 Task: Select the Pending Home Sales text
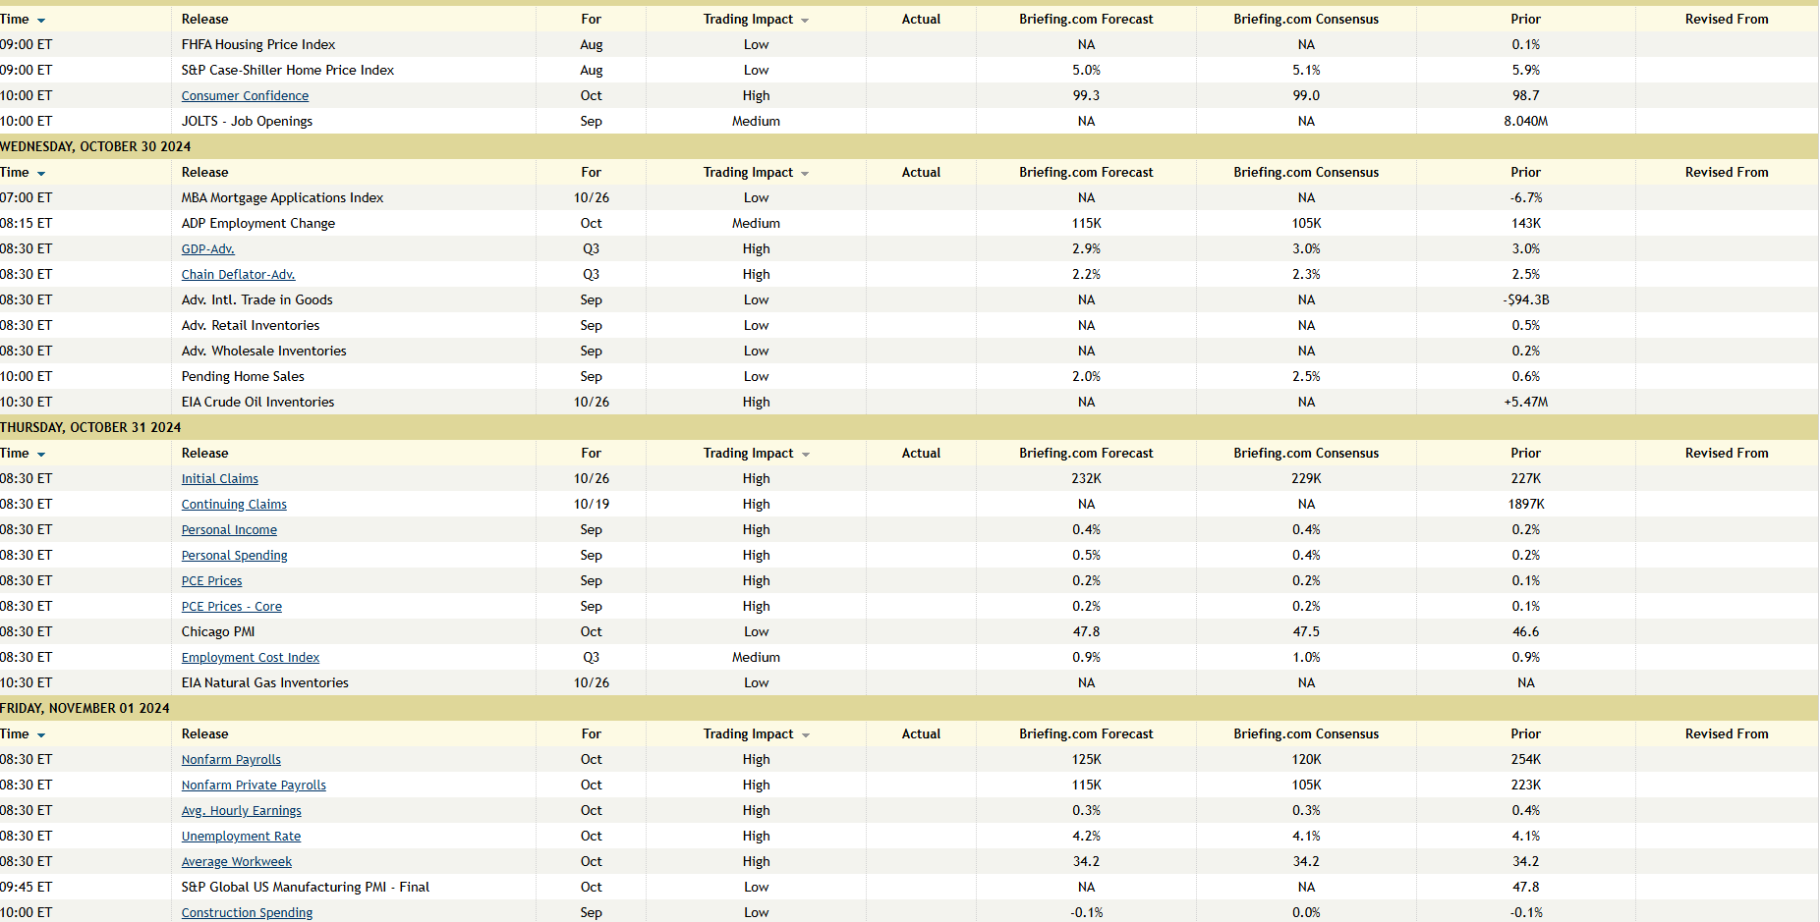243,376
